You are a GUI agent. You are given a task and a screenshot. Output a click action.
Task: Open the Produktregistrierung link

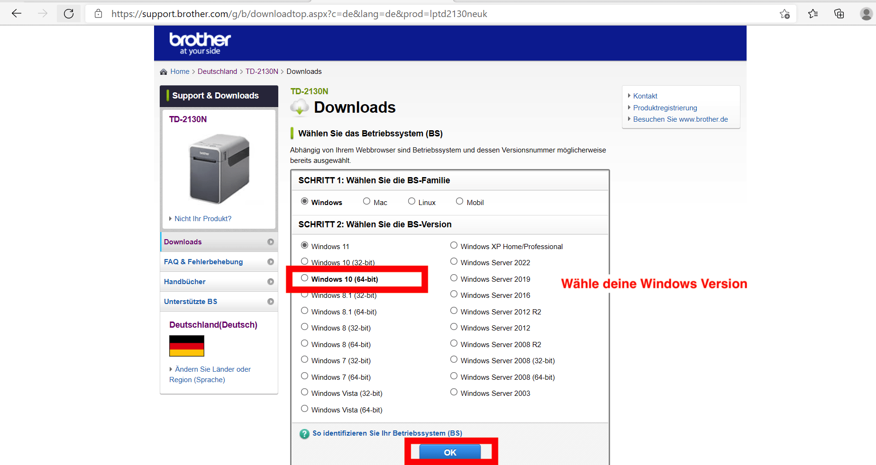[x=665, y=108]
